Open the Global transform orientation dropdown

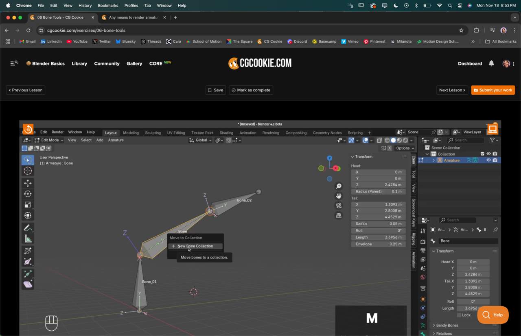point(201,140)
